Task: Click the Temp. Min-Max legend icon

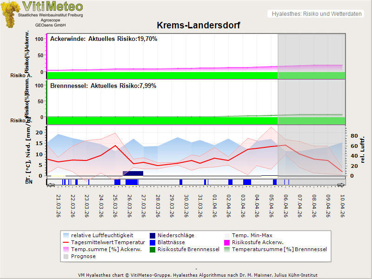Action: [x=227, y=235]
